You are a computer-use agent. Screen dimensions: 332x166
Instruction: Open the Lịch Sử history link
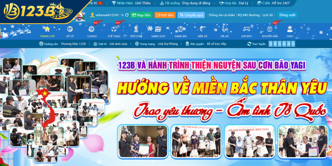pyautogui.click(x=268, y=15)
